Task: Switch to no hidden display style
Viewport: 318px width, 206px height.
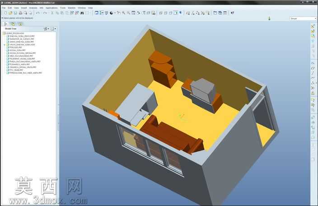Action: tap(171, 13)
